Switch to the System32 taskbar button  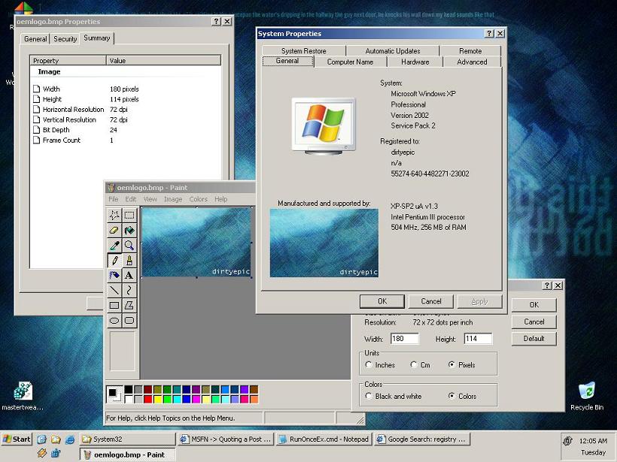(x=127, y=439)
